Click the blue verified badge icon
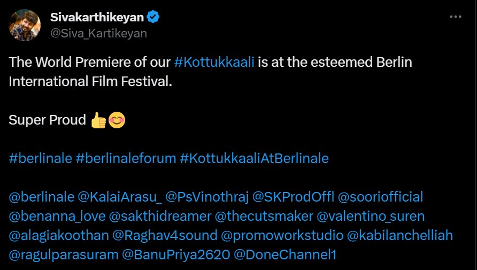The width and height of the screenshot is (477, 270). coord(153,17)
